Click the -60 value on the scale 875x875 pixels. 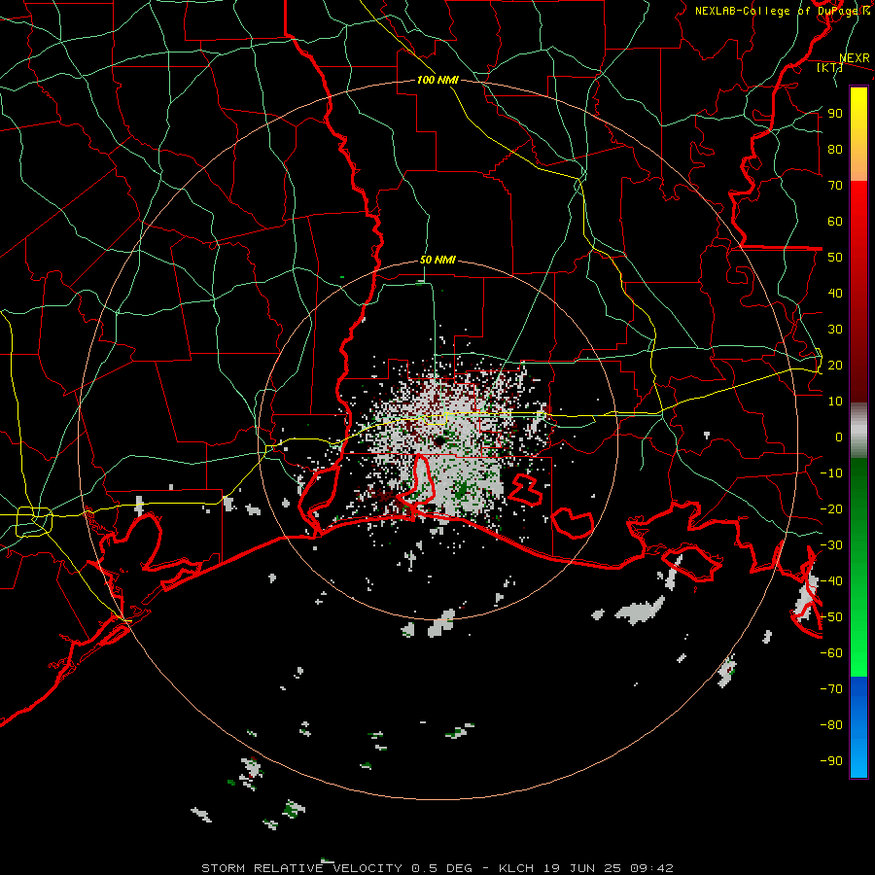point(831,653)
